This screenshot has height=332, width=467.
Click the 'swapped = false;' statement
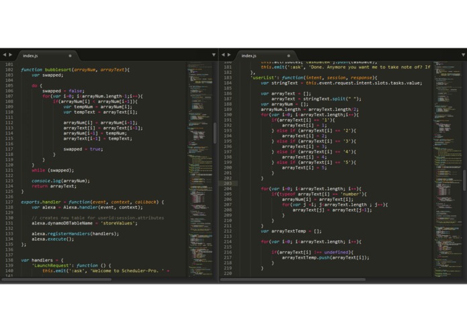[x=63, y=91]
